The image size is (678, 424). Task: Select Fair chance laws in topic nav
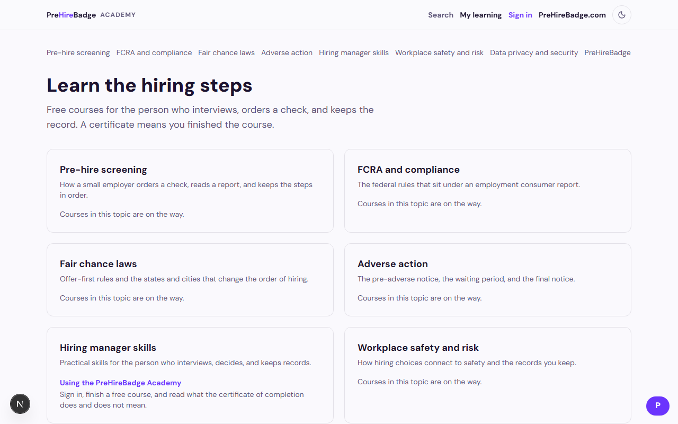click(x=227, y=52)
